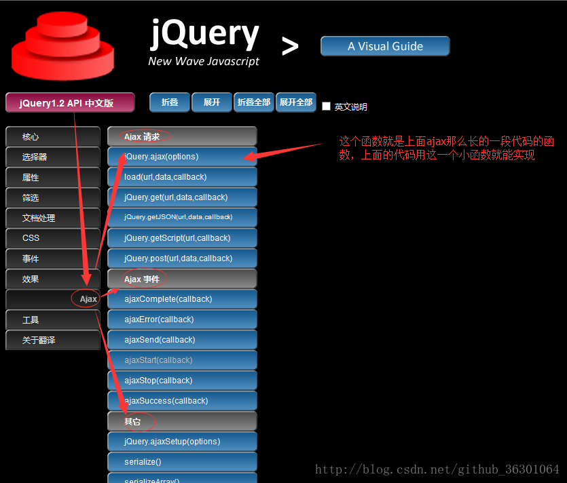Click the 展开全部 button
The height and width of the screenshot is (483, 567).
pos(296,102)
